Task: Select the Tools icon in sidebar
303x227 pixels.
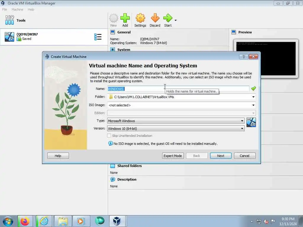Action: [9, 20]
